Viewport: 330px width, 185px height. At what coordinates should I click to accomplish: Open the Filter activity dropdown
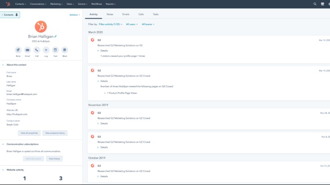(x=111, y=24)
